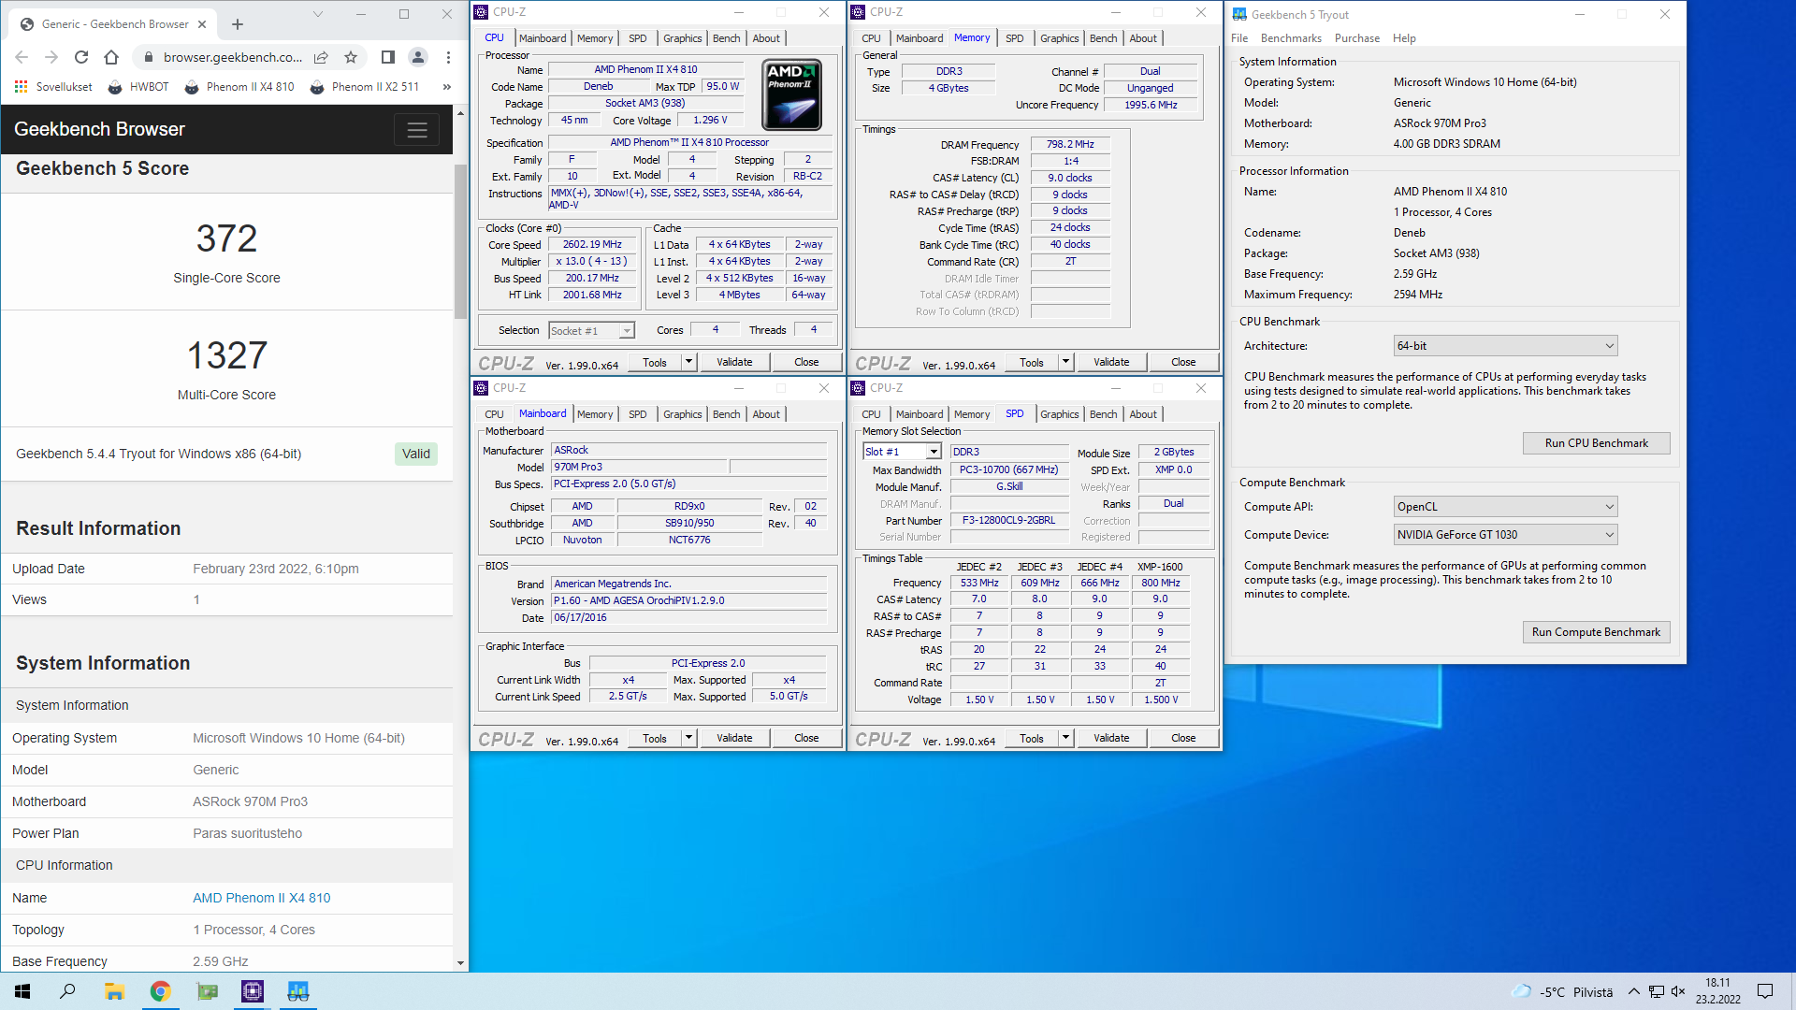The width and height of the screenshot is (1796, 1010).
Task: Switch to Geekbench 5 taskbar icon
Action: (298, 991)
